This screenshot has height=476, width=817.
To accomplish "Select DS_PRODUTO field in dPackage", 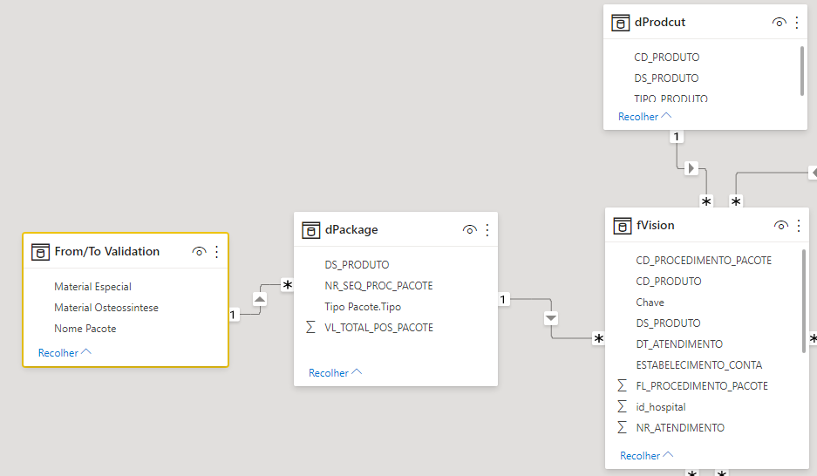I will click(357, 264).
